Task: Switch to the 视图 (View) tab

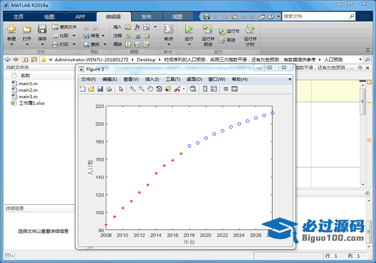Action: 177,17
